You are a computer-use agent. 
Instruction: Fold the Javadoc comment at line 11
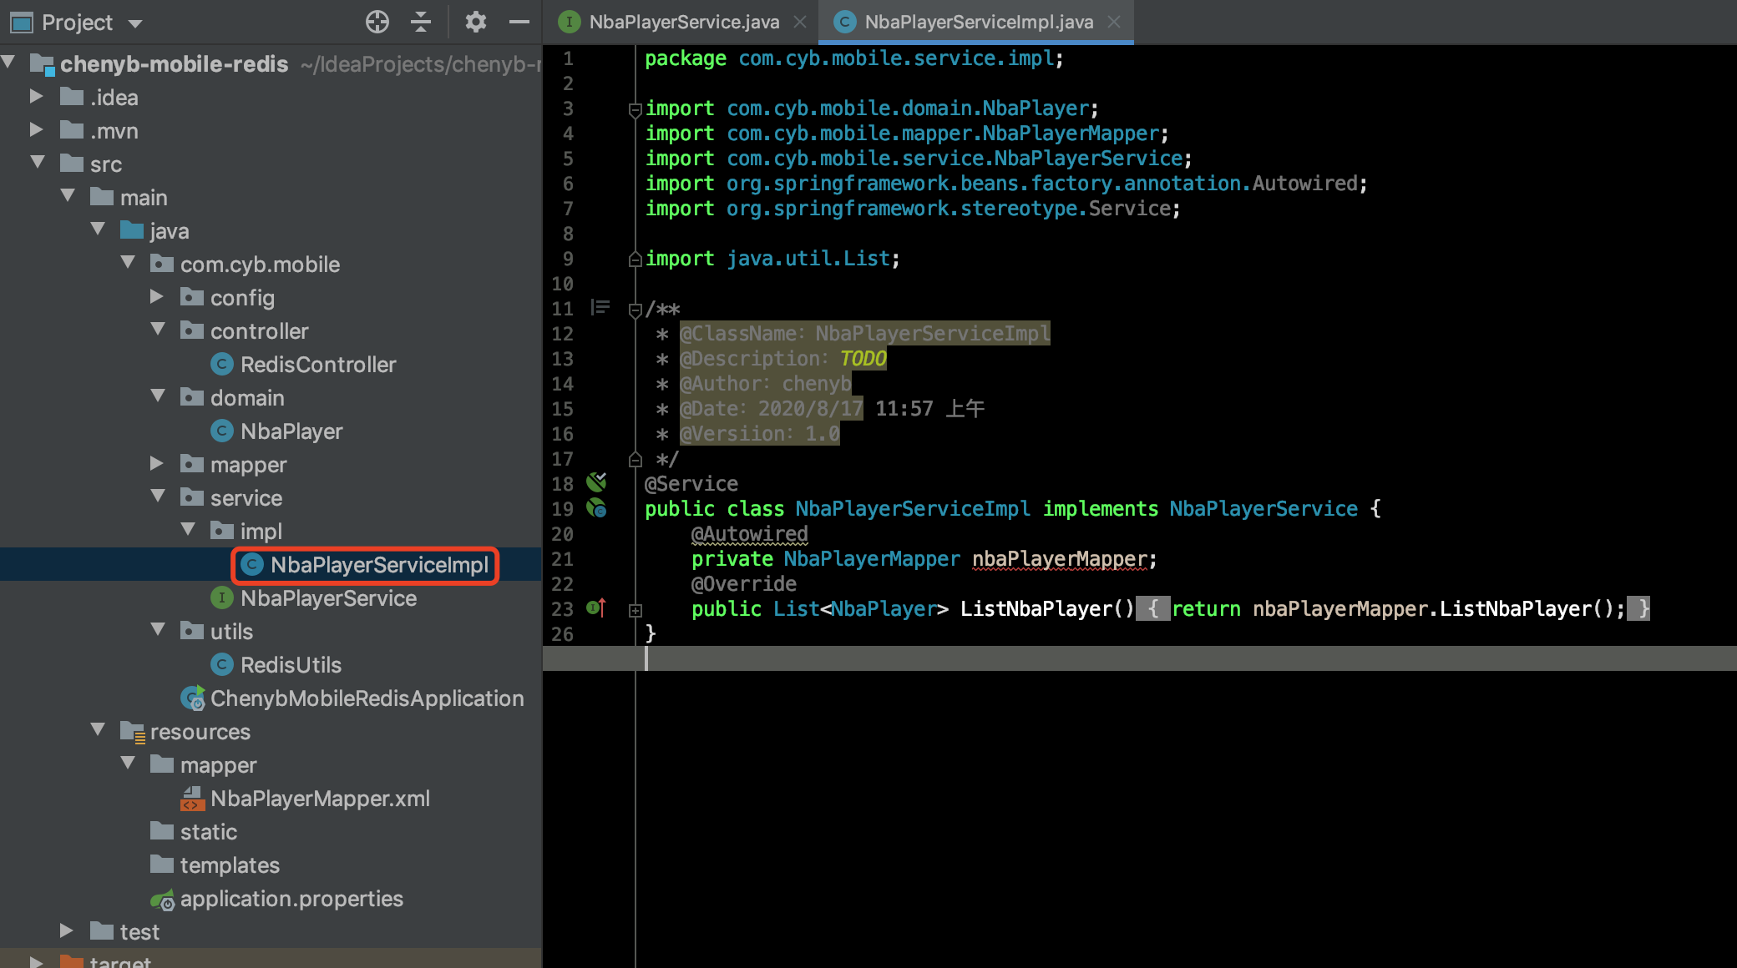tap(636, 310)
